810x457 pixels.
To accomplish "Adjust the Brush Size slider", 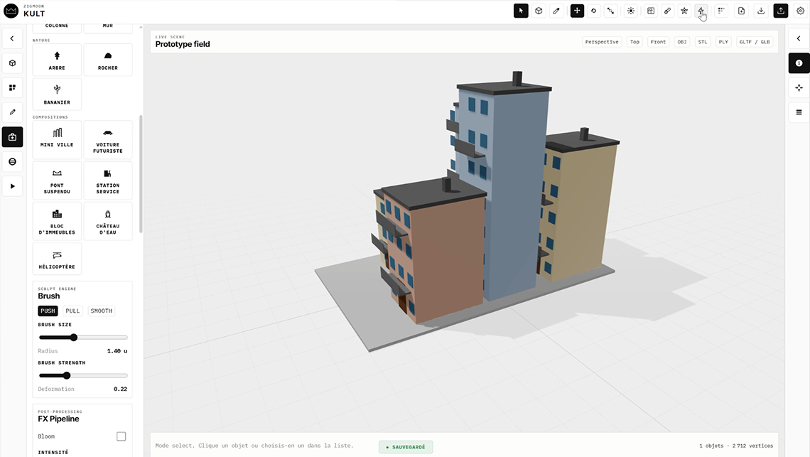I will pos(73,338).
